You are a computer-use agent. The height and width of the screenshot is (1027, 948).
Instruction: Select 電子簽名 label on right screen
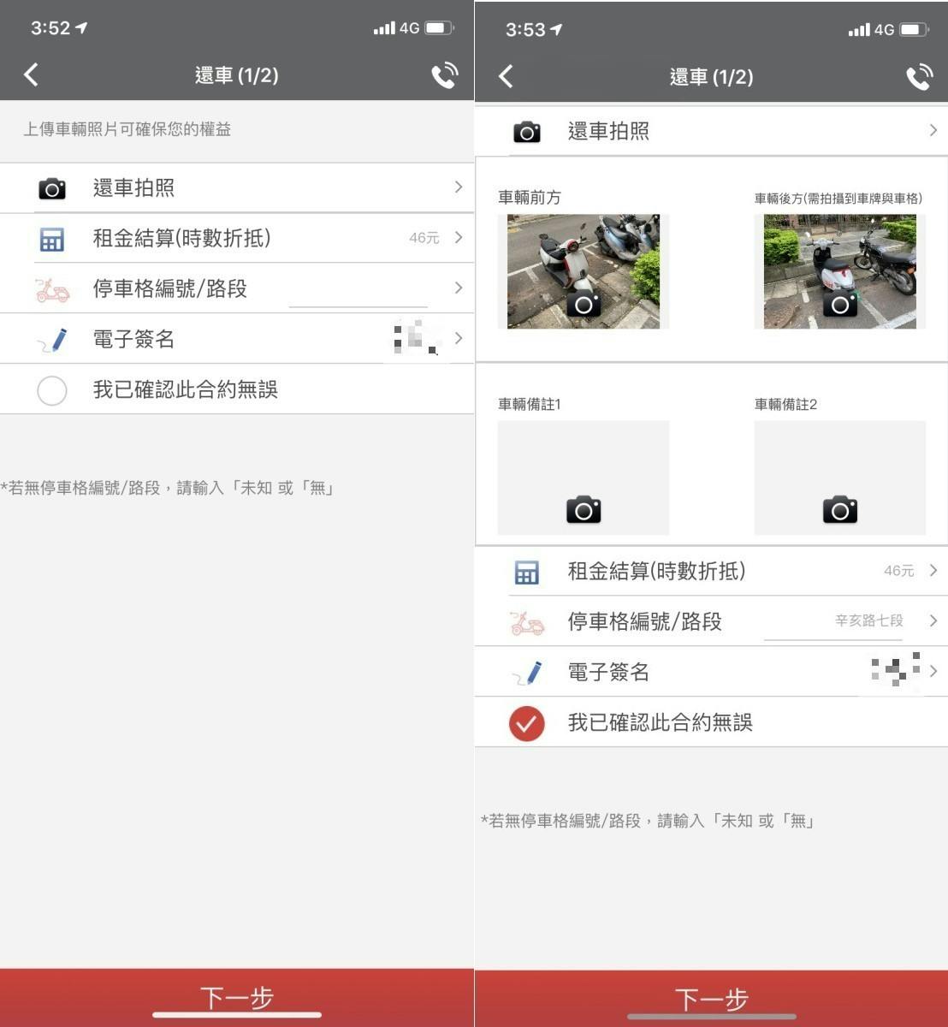coord(608,673)
